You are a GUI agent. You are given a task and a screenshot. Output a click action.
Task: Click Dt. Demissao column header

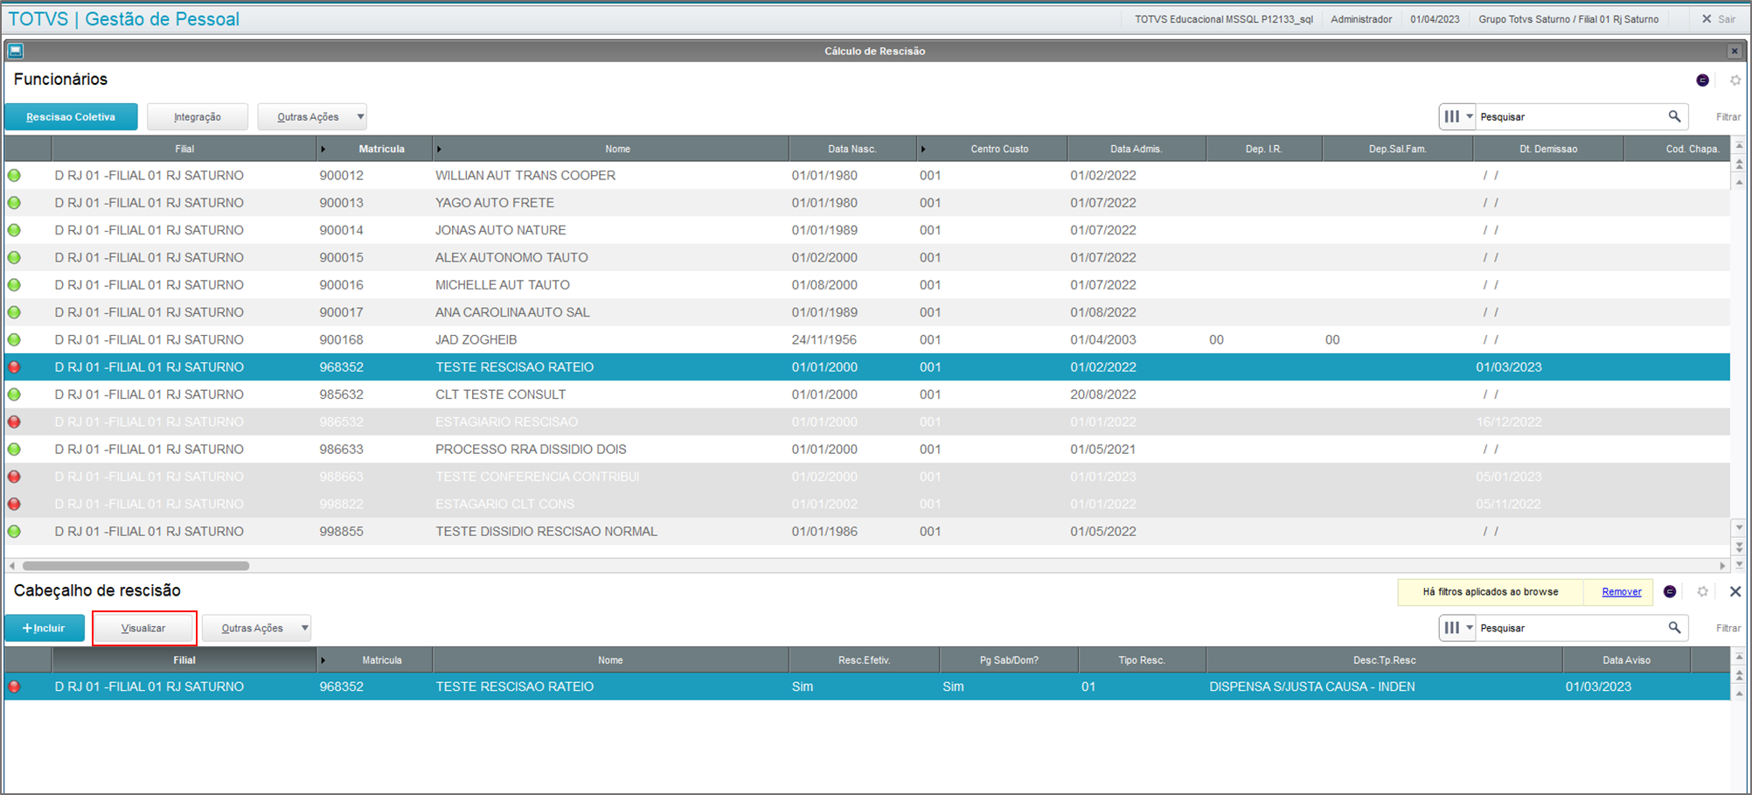click(1547, 149)
